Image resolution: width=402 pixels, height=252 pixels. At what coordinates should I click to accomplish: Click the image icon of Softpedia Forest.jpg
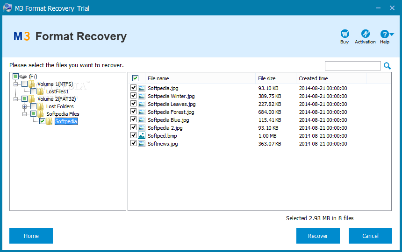point(142,112)
